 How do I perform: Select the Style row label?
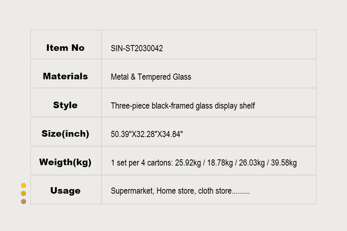pos(65,105)
